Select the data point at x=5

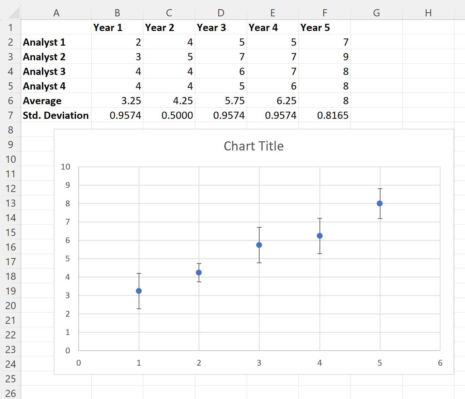coord(380,204)
